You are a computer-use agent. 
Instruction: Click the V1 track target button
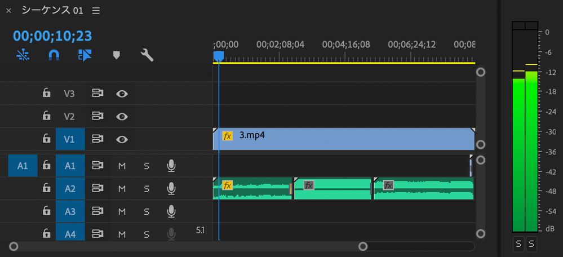pyautogui.click(x=70, y=139)
